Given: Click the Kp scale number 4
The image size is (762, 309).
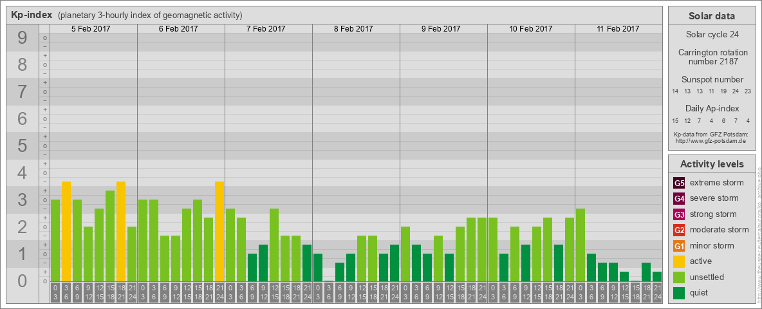Looking at the screenshot, I should [22, 173].
